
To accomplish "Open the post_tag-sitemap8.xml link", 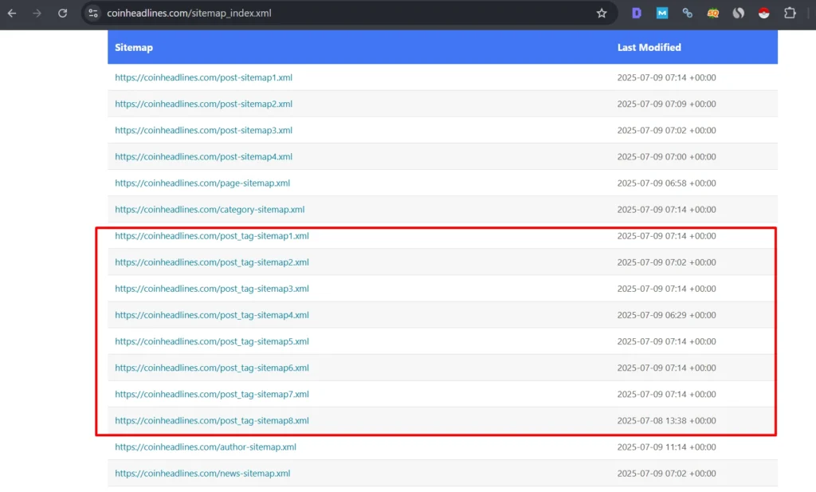I will (x=212, y=421).
